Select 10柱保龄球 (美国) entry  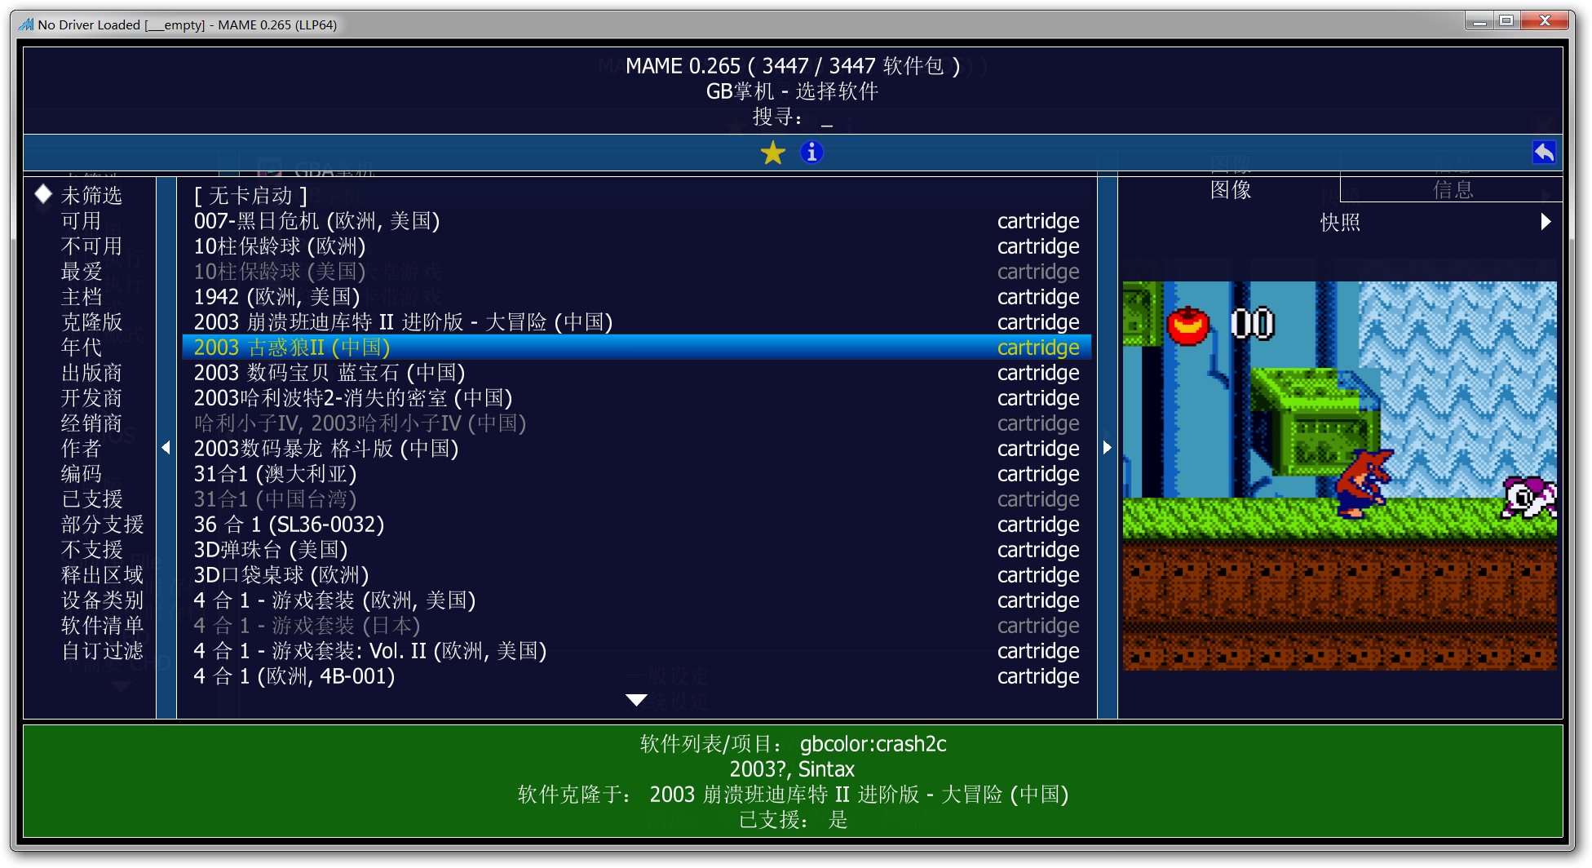[x=636, y=272]
